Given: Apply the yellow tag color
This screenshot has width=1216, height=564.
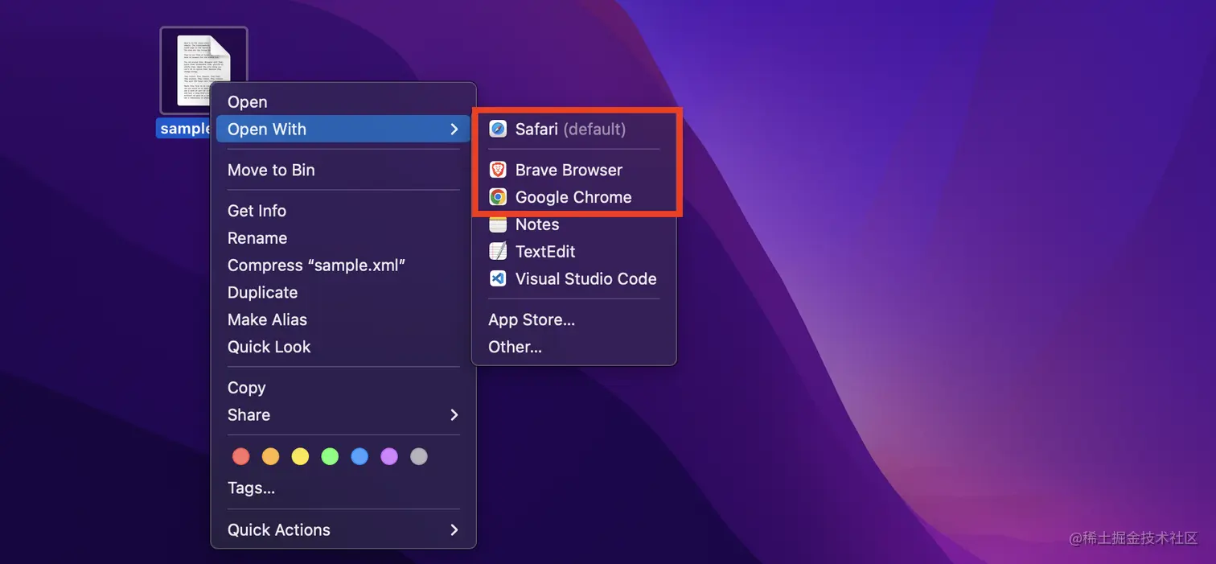Looking at the screenshot, I should [300, 456].
